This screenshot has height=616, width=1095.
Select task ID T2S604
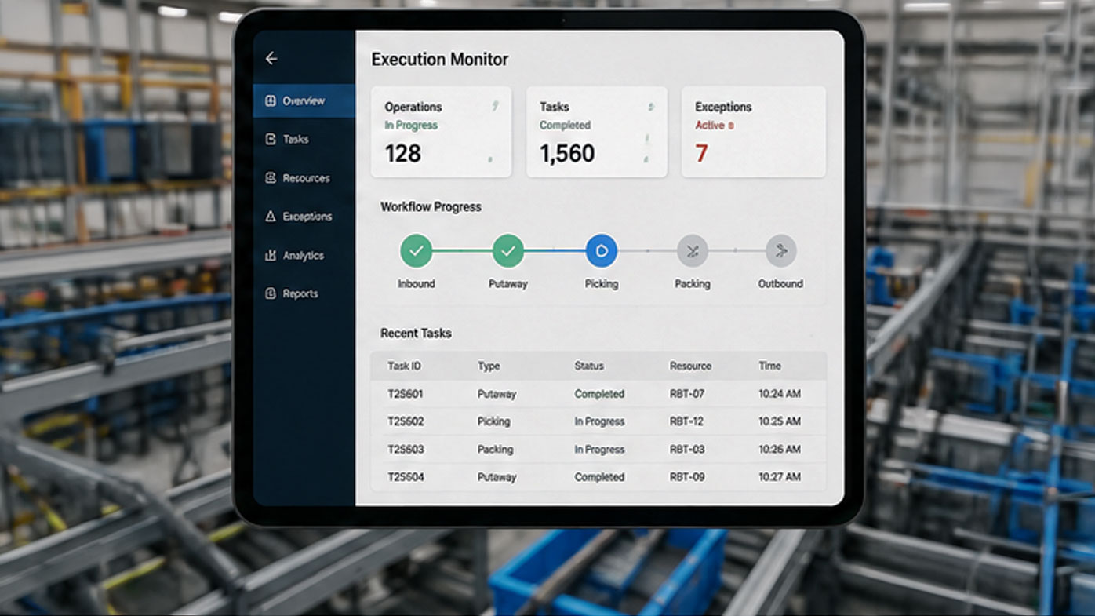click(x=406, y=477)
